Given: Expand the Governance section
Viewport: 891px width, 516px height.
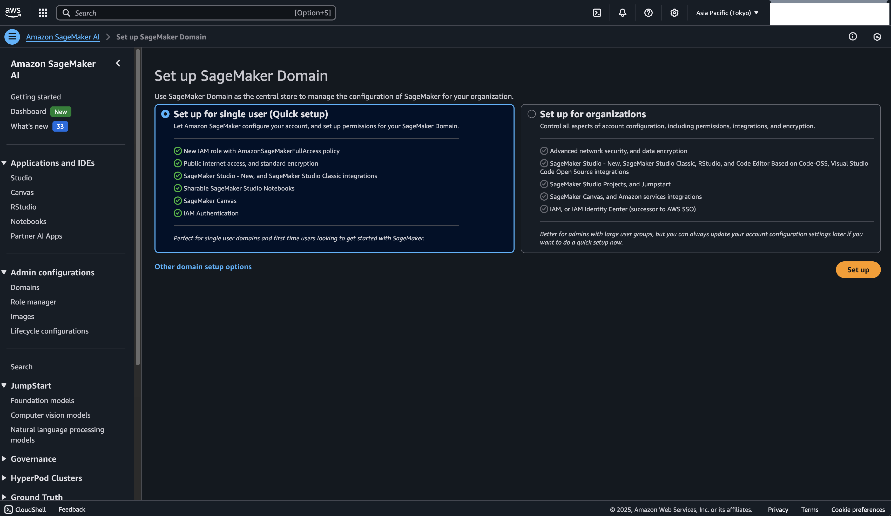Looking at the screenshot, I should click(4, 459).
